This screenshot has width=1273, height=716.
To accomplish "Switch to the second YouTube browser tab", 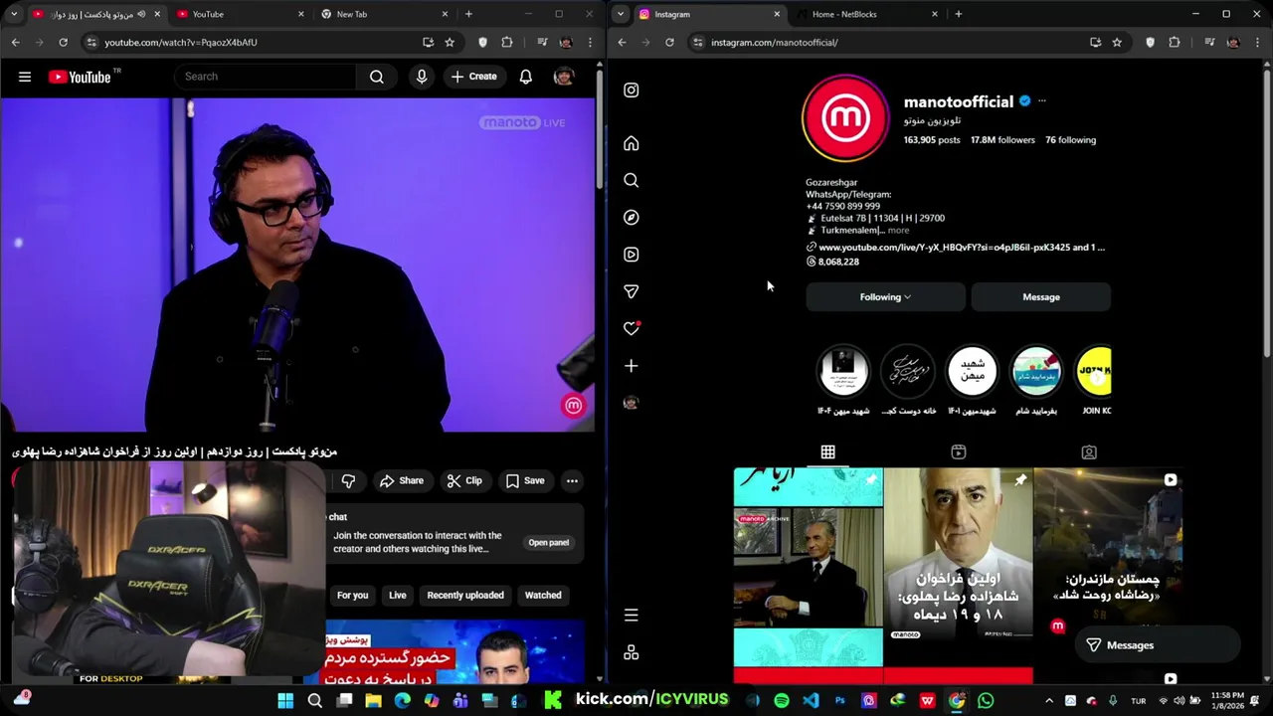I will point(239,14).
